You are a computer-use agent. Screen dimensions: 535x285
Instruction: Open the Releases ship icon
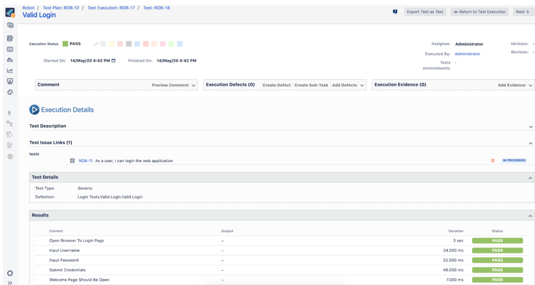[10, 60]
